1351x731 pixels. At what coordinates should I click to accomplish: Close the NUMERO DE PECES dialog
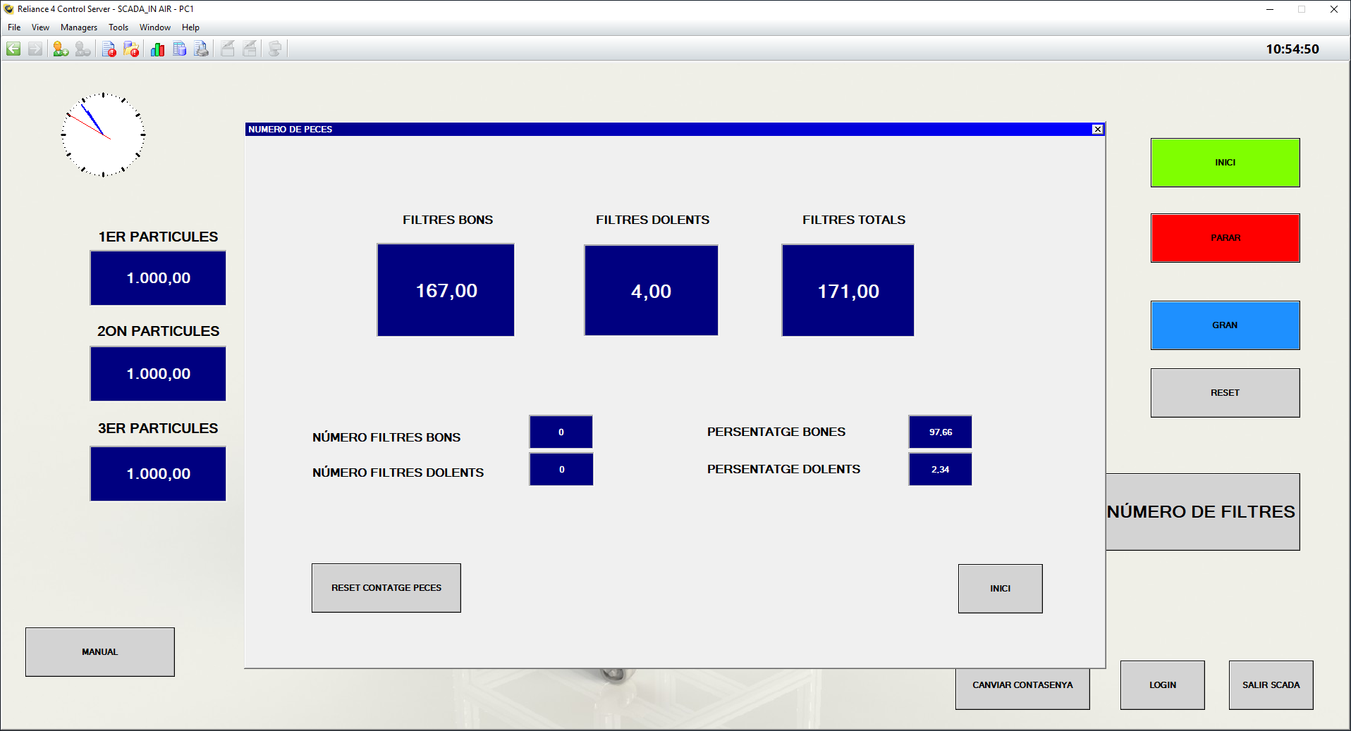pyautogui.click(x=1097, y=130)
